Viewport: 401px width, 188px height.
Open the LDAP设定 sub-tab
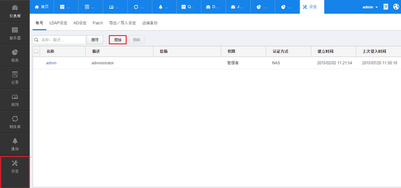click(x=58, y=23)
